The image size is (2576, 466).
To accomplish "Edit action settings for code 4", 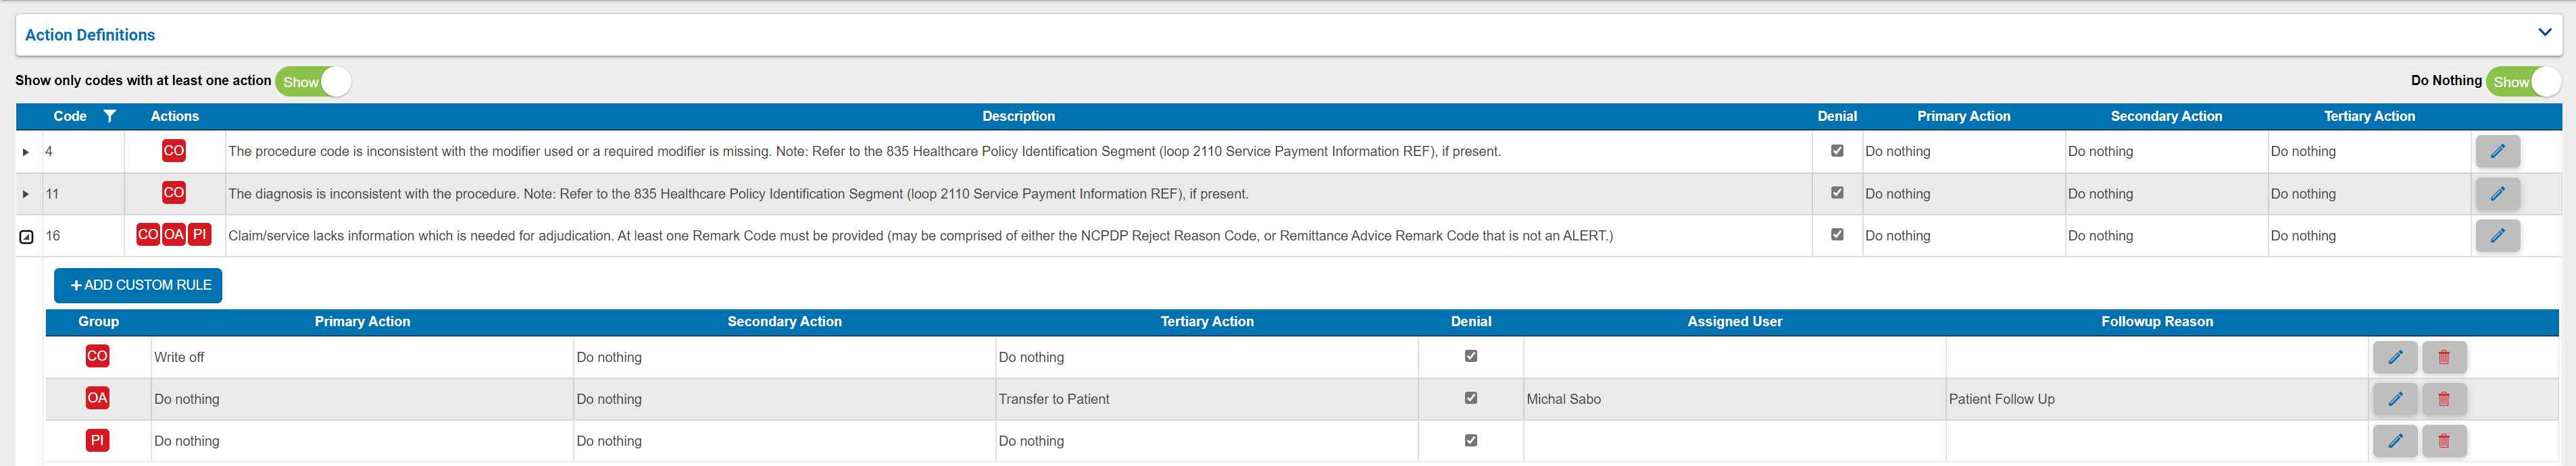I will [x=2498, y=151].
